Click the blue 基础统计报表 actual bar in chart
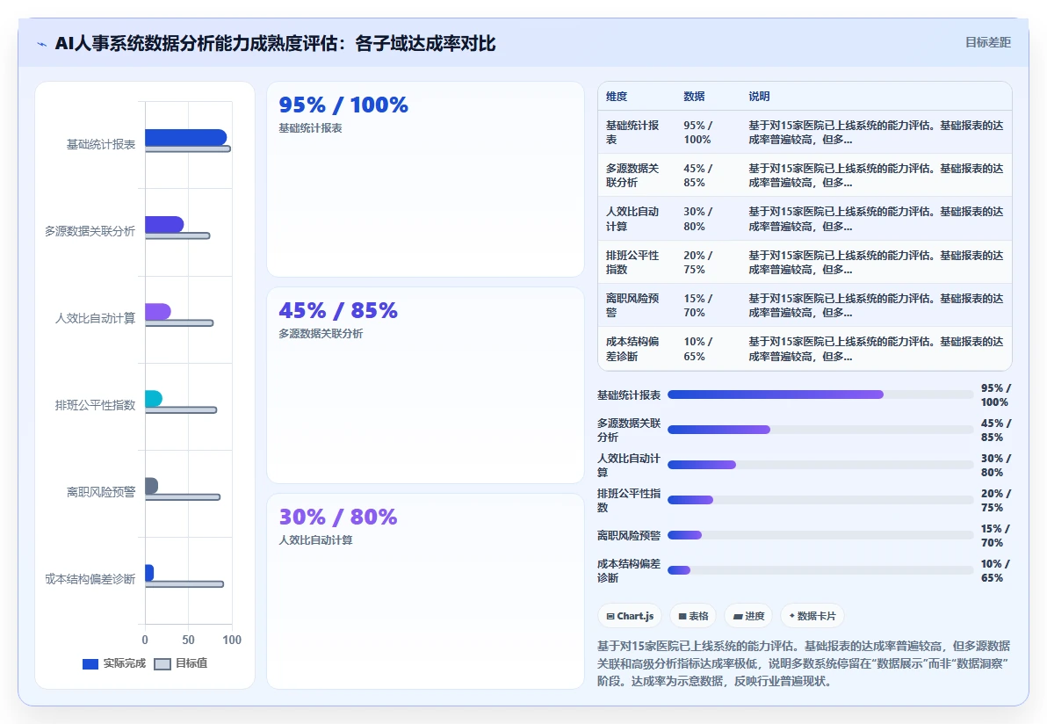 [185, 137]
